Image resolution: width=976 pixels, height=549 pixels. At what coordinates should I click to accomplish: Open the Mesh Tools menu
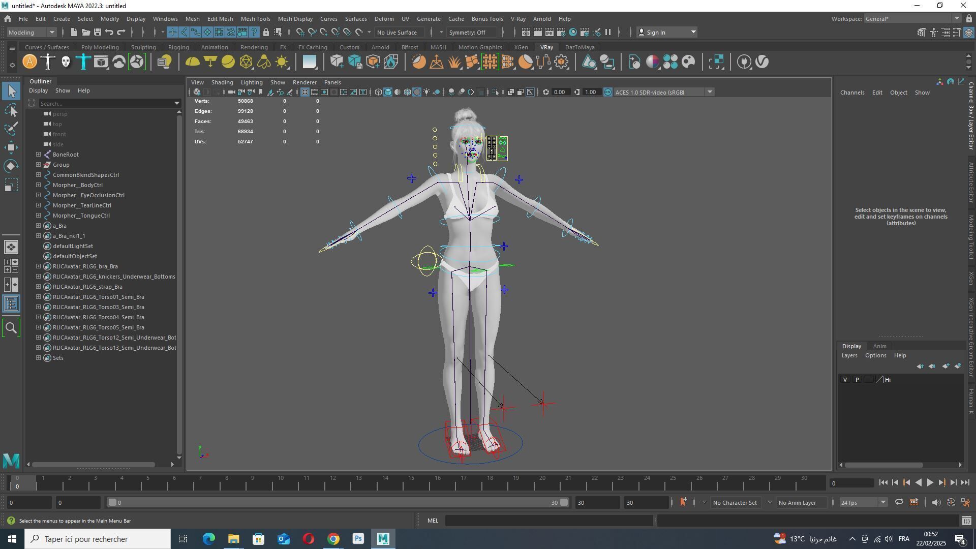coord(255,19)
